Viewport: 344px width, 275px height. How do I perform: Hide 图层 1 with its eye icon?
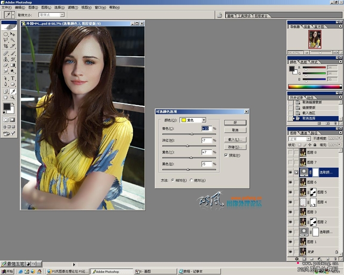(290, 242)
